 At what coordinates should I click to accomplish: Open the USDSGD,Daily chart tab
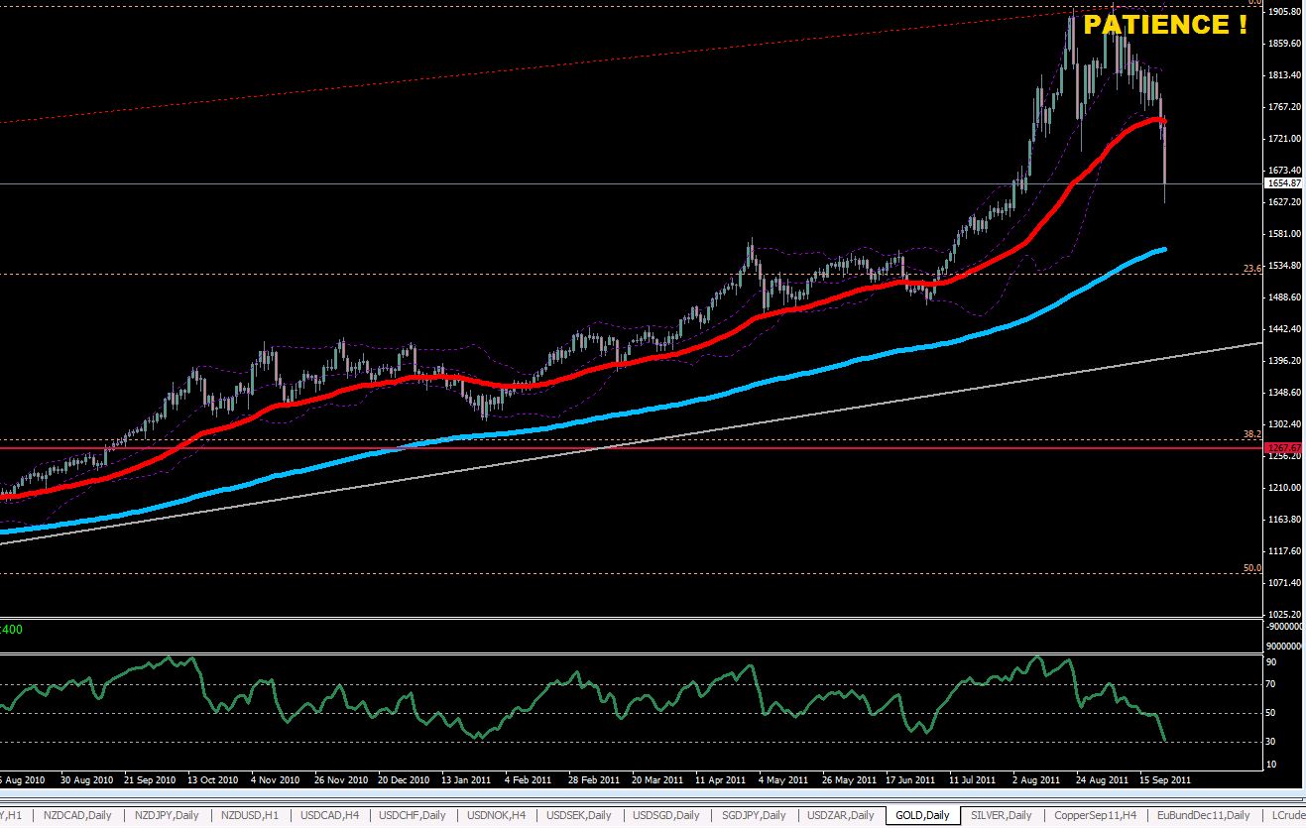click(x=664, y=815)
